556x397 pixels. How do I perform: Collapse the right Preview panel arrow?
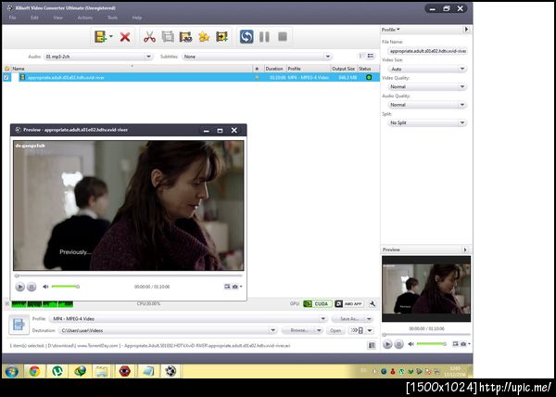pyautogui.click(x=465, y=250)
